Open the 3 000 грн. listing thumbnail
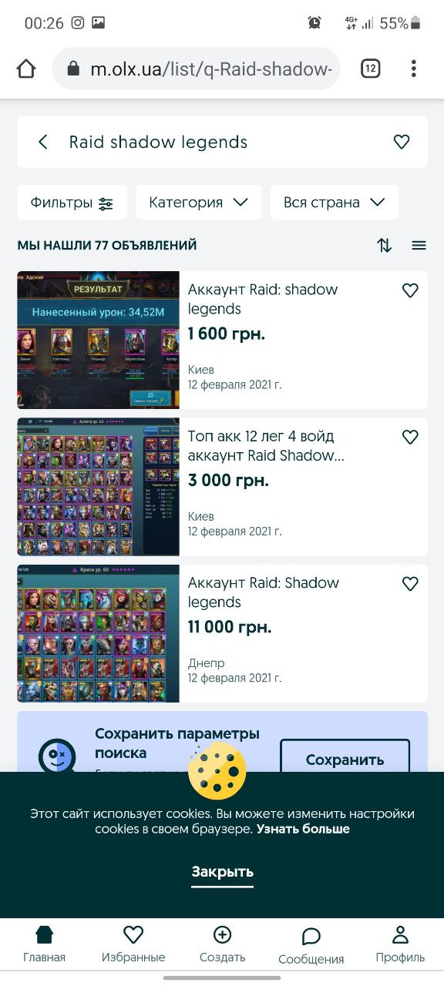Screen dimensions: 444x986 click(99, 487)
